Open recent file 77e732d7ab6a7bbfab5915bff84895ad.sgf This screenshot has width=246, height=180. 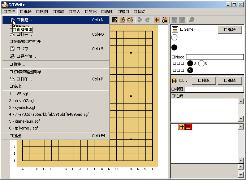[56, 114]
